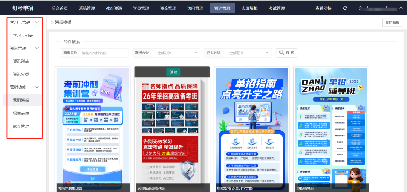Click the 钉考单招 logo

24,8
